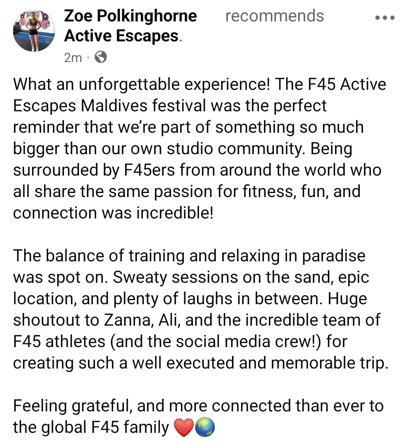
Task: Click the public globe privacy icon
Action: point(100,57)
